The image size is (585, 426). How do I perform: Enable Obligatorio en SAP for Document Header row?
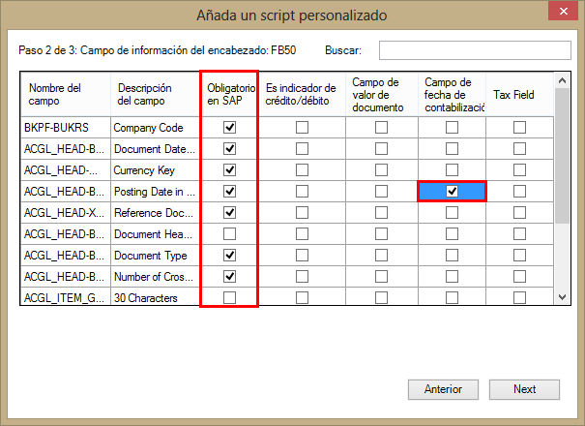click(229, 234)
